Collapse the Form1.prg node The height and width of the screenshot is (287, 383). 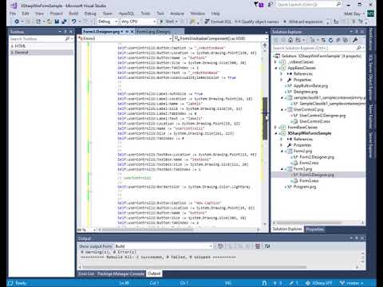[282, 169]
